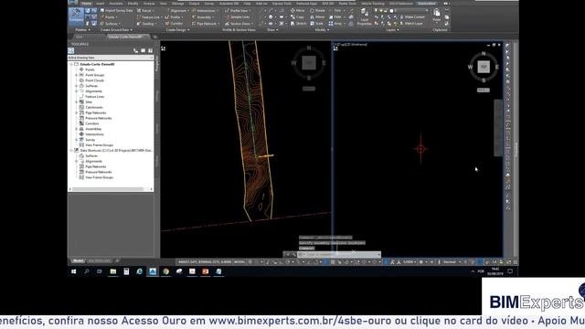This screenshot has width=585, height=329.
Task: Click the command line input field
Action: [338, 254]
